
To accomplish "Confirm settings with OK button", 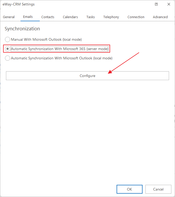I will point(130,189).
